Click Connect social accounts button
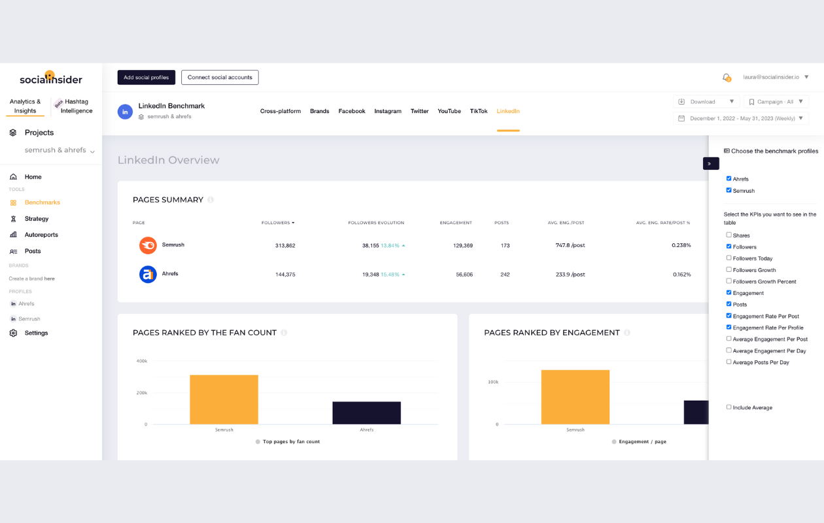Viewport: 824px width, 523px height. pyautogui.click(x=220, y=77)
